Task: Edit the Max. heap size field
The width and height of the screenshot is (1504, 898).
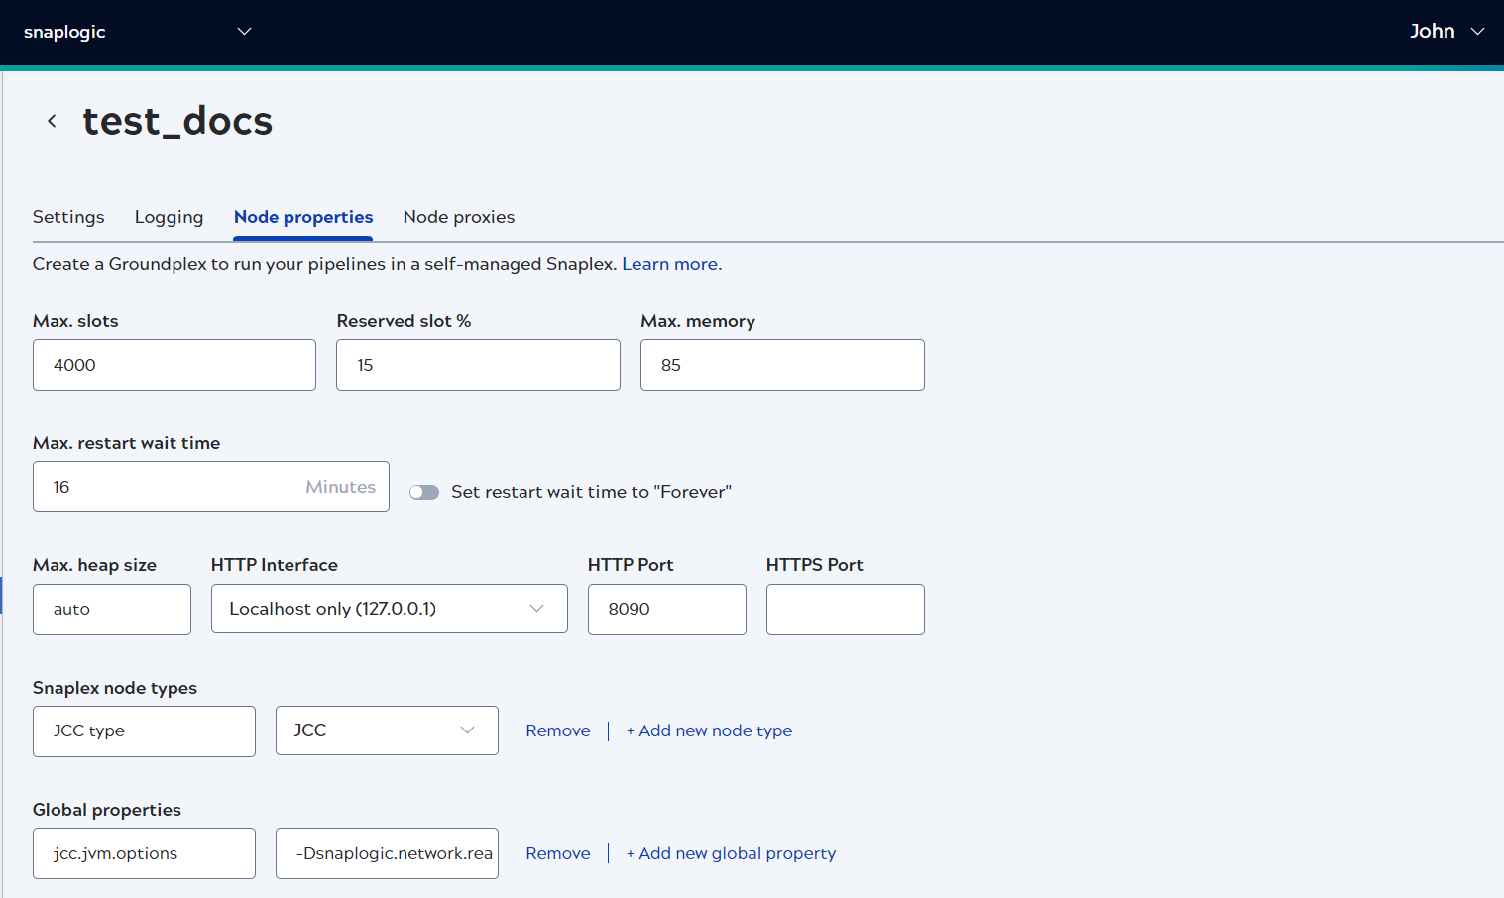Action: point(111,609)
